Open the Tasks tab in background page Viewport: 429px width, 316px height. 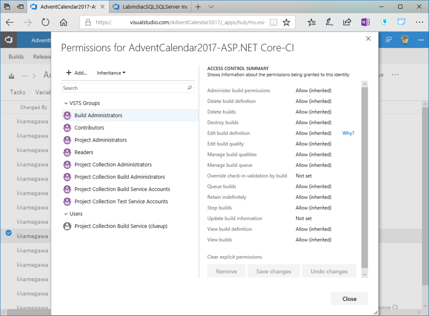pos(18,92)
